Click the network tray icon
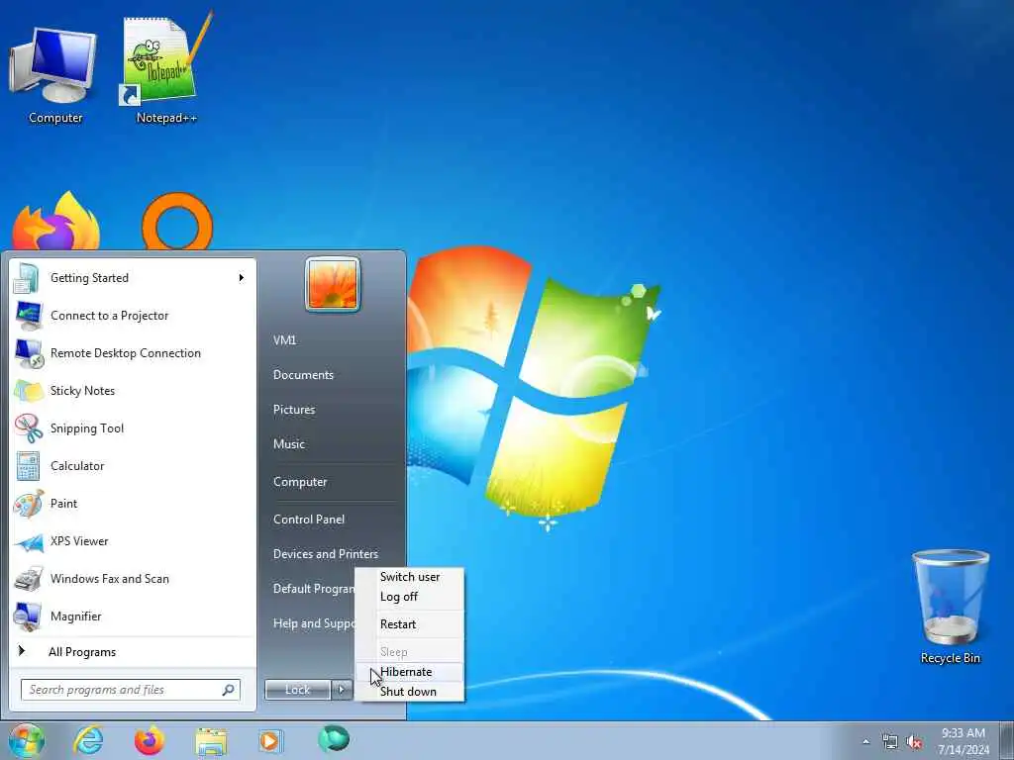This screenshot has width=1014, height=760. click(890, 742)
